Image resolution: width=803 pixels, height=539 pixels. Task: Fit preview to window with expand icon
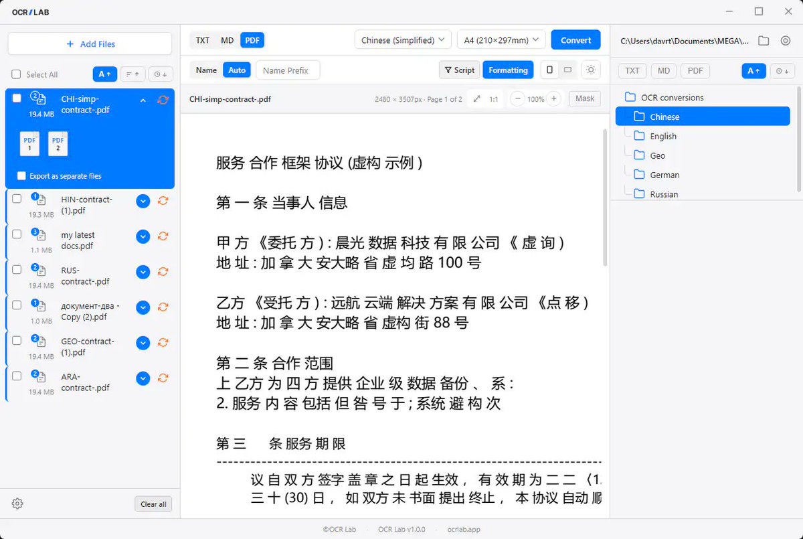click(x=476, y=98)
